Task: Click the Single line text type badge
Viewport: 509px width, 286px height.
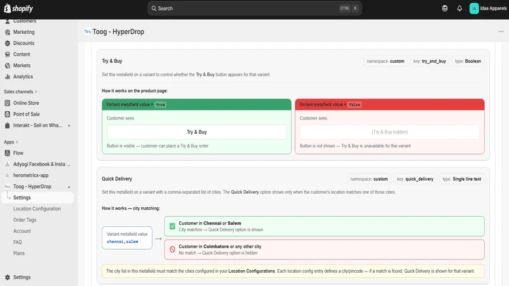Action: coord(462,179)
